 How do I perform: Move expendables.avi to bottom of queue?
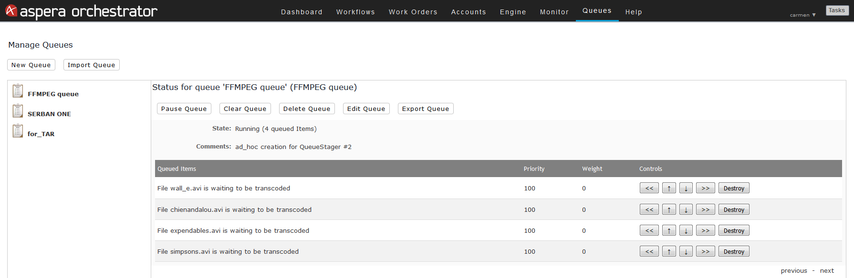[x=706, y=230]
